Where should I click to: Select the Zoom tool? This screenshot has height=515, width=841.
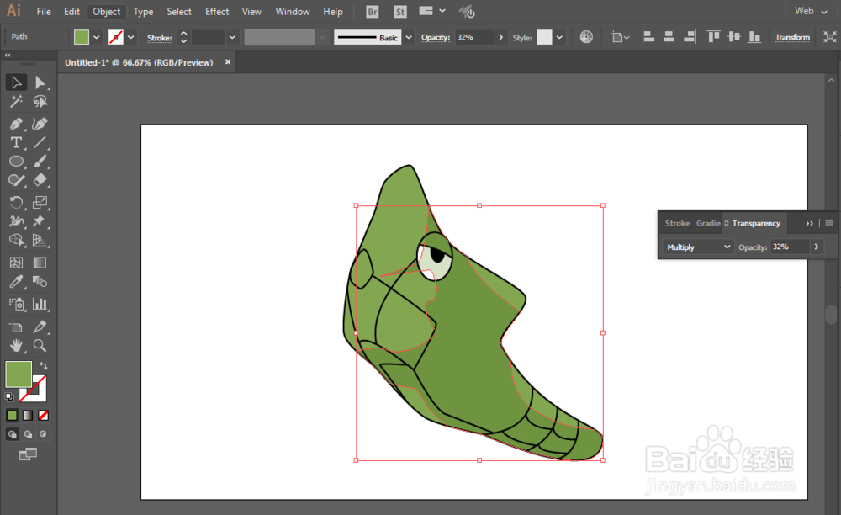pos(40,345)
